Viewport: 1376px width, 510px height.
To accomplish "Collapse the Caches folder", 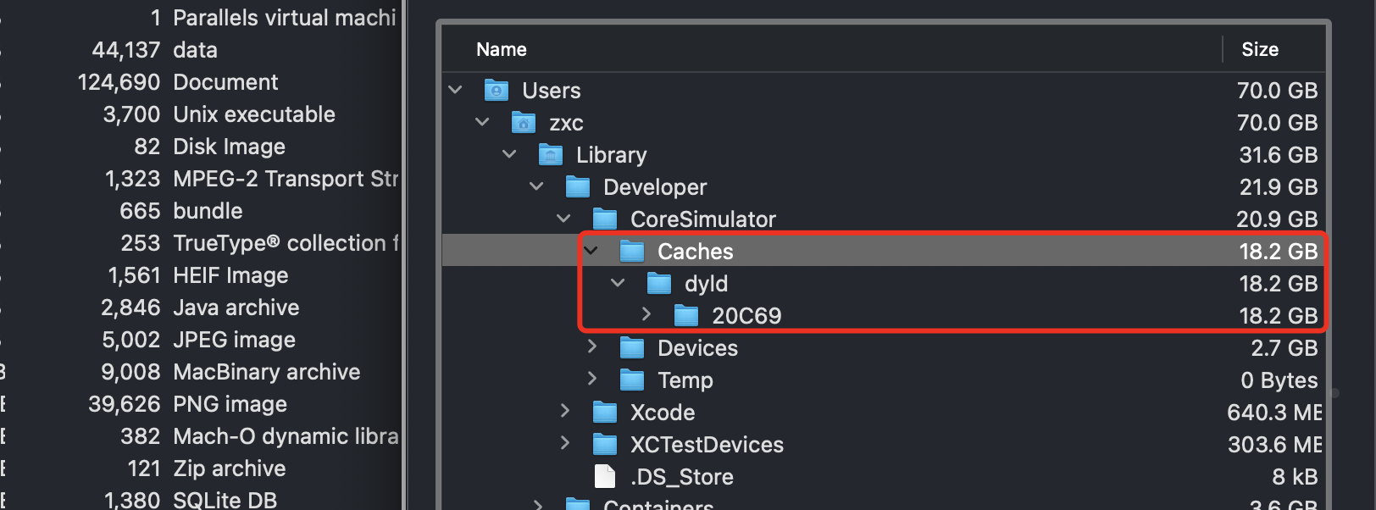I will coord(591,251).
